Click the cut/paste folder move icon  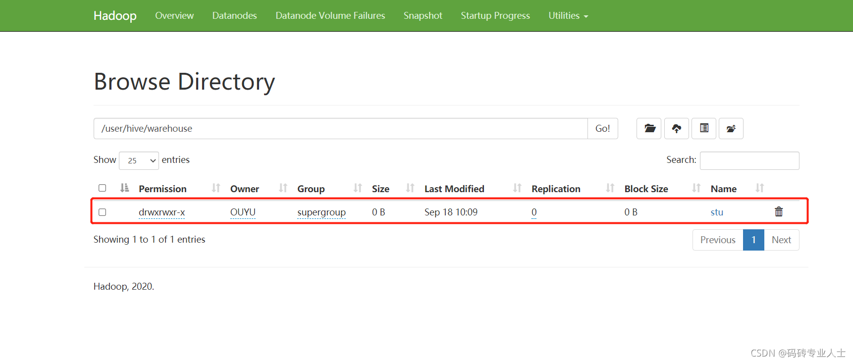(731, 128)
